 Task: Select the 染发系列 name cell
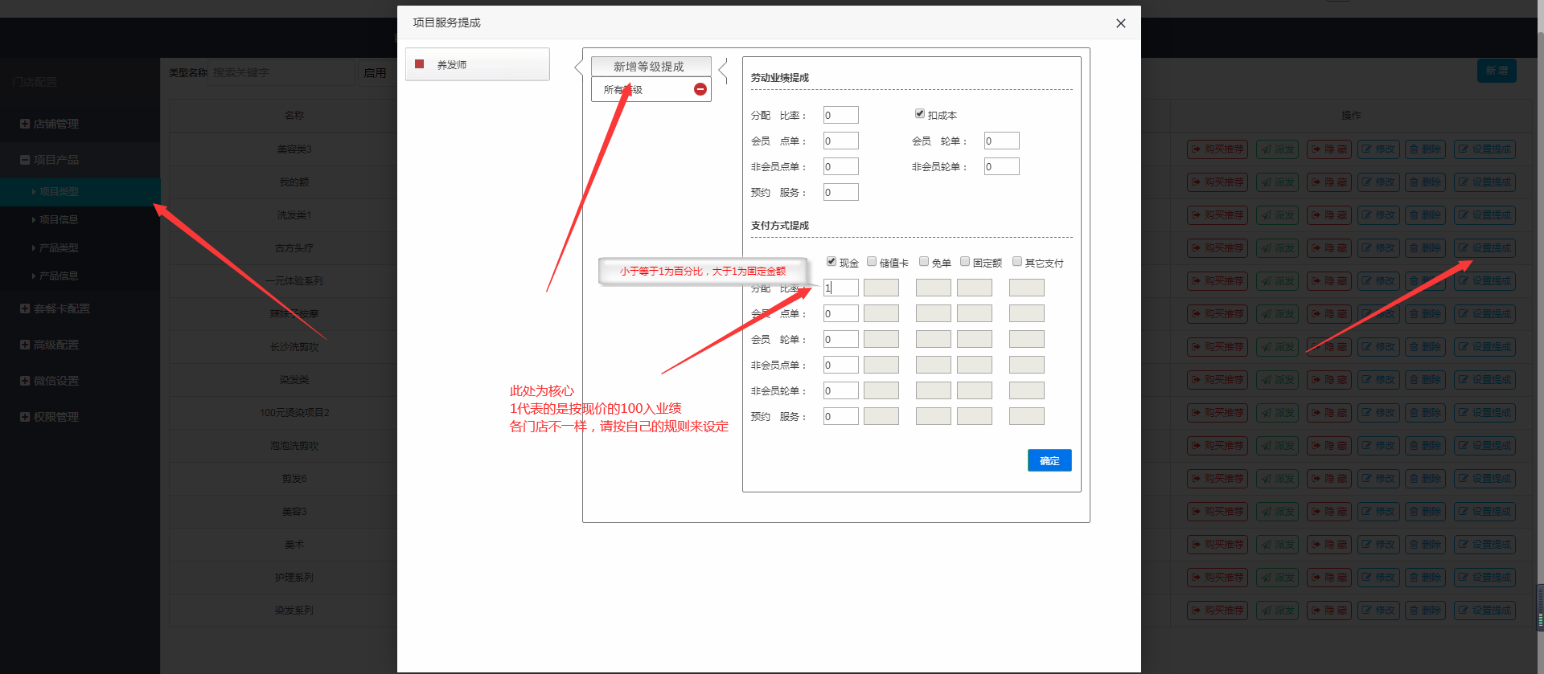click(294, 611)
